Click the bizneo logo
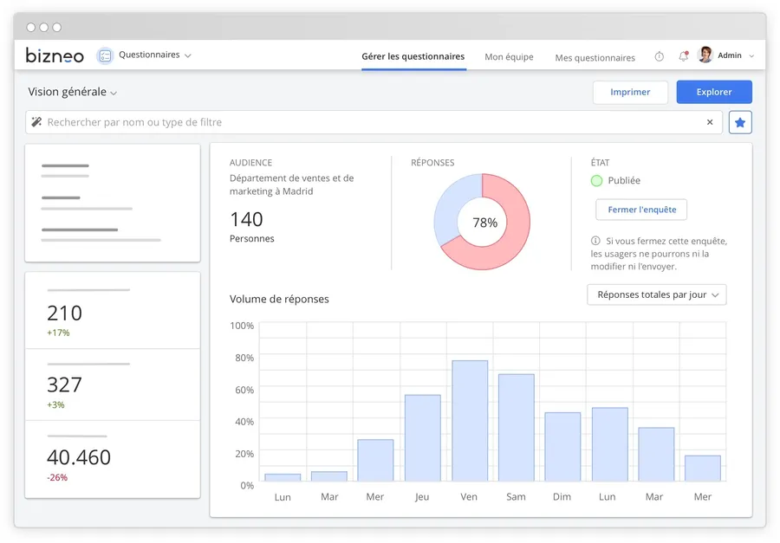Screen dimensions: 780x543 click(55, 55)
